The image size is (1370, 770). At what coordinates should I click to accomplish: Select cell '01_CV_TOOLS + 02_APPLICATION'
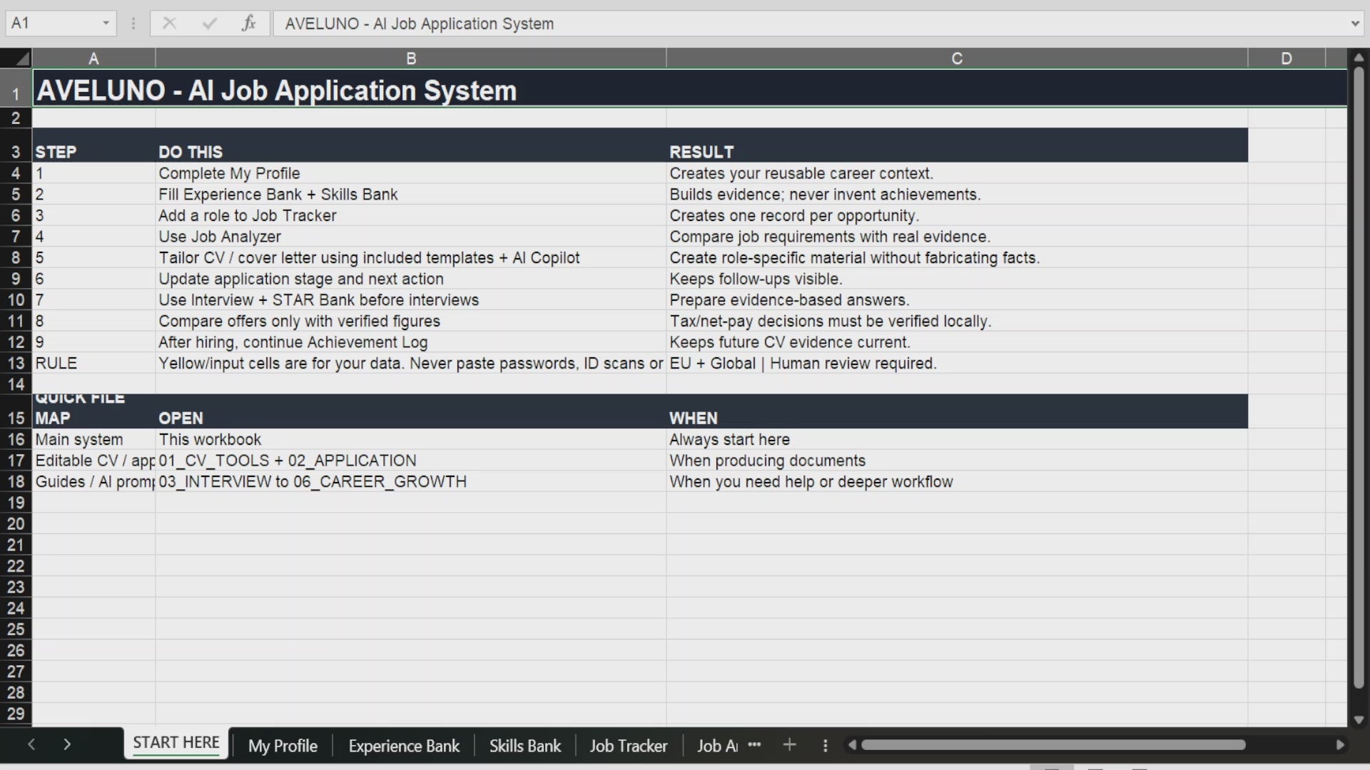pyautogui.click(x=411, y=461)
